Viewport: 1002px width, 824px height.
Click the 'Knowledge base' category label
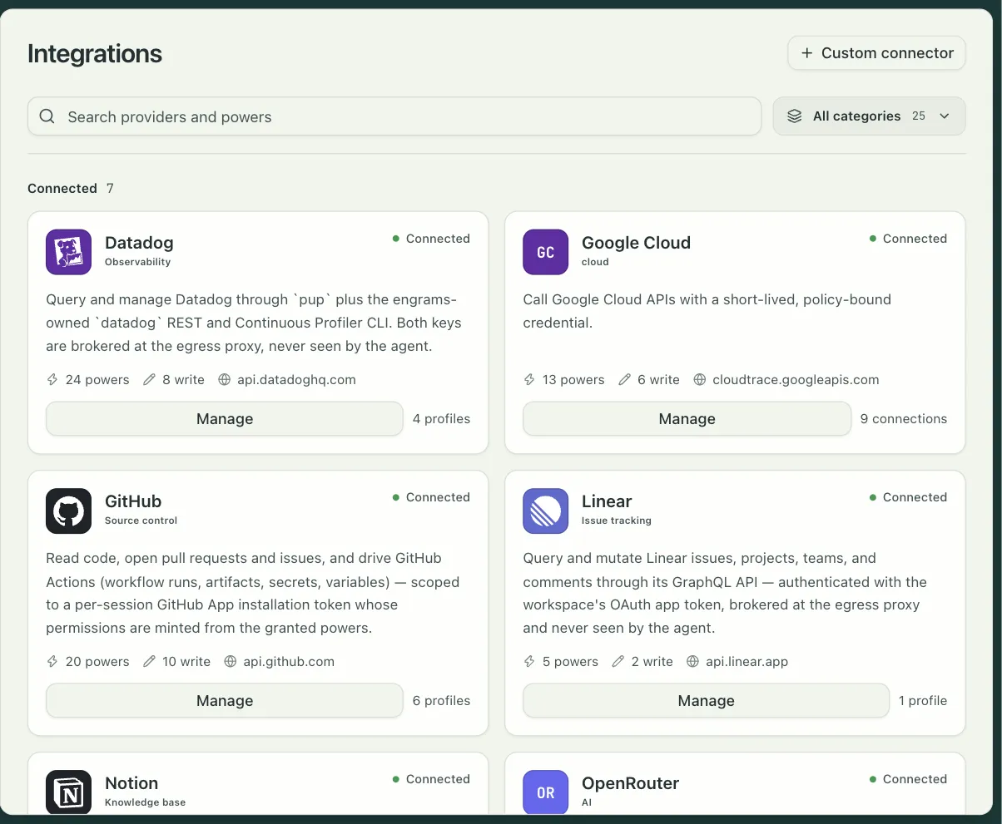pos(145,802)
